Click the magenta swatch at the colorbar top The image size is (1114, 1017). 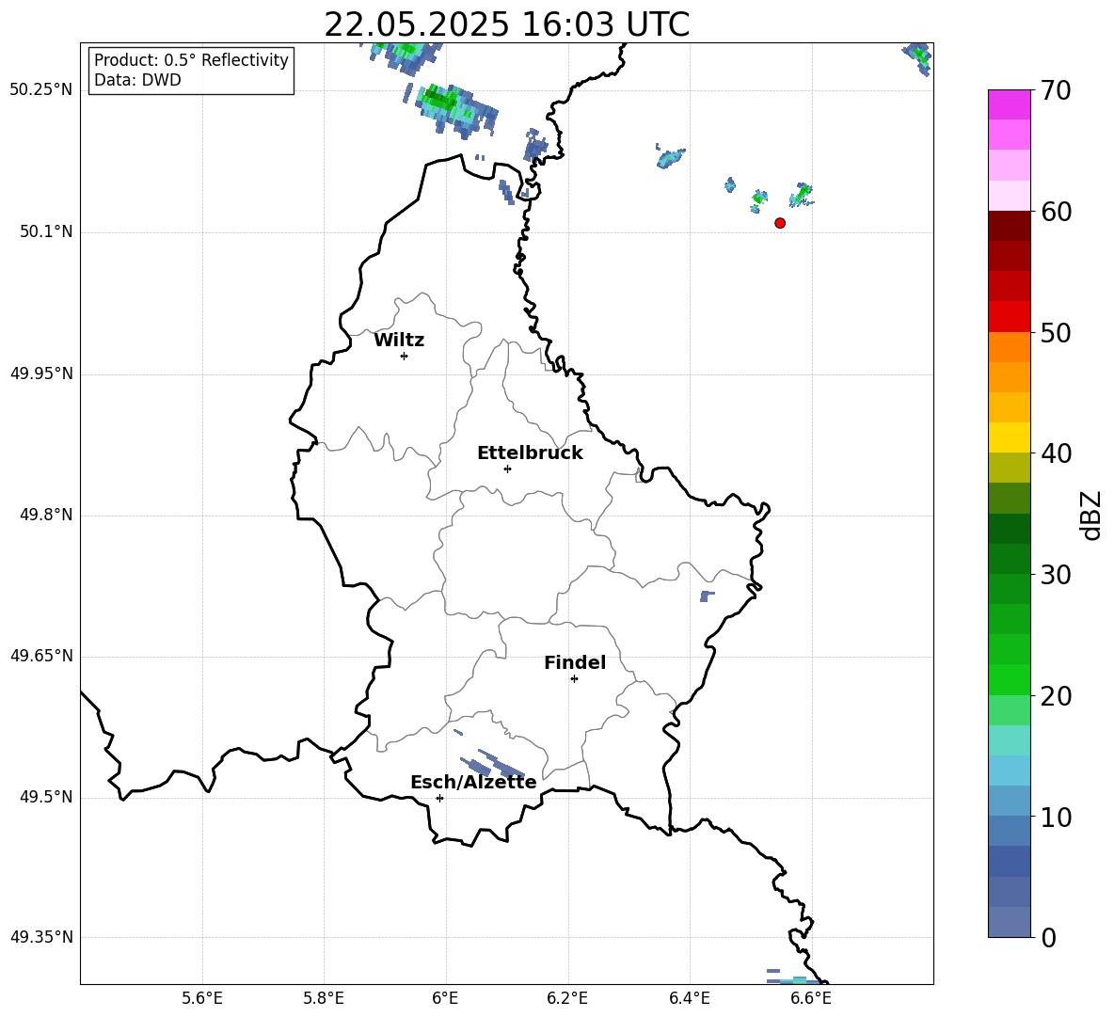click(x=1009, y=105)
